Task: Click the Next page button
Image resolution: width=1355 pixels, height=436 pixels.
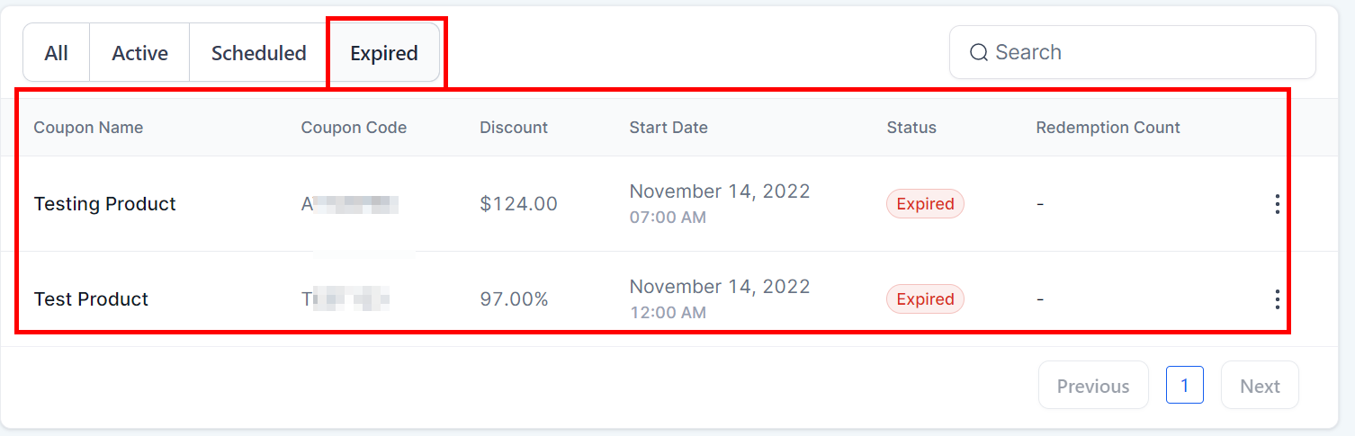Action: [1260, 386]
